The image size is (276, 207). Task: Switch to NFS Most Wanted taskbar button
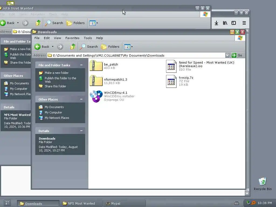(81, 203)
